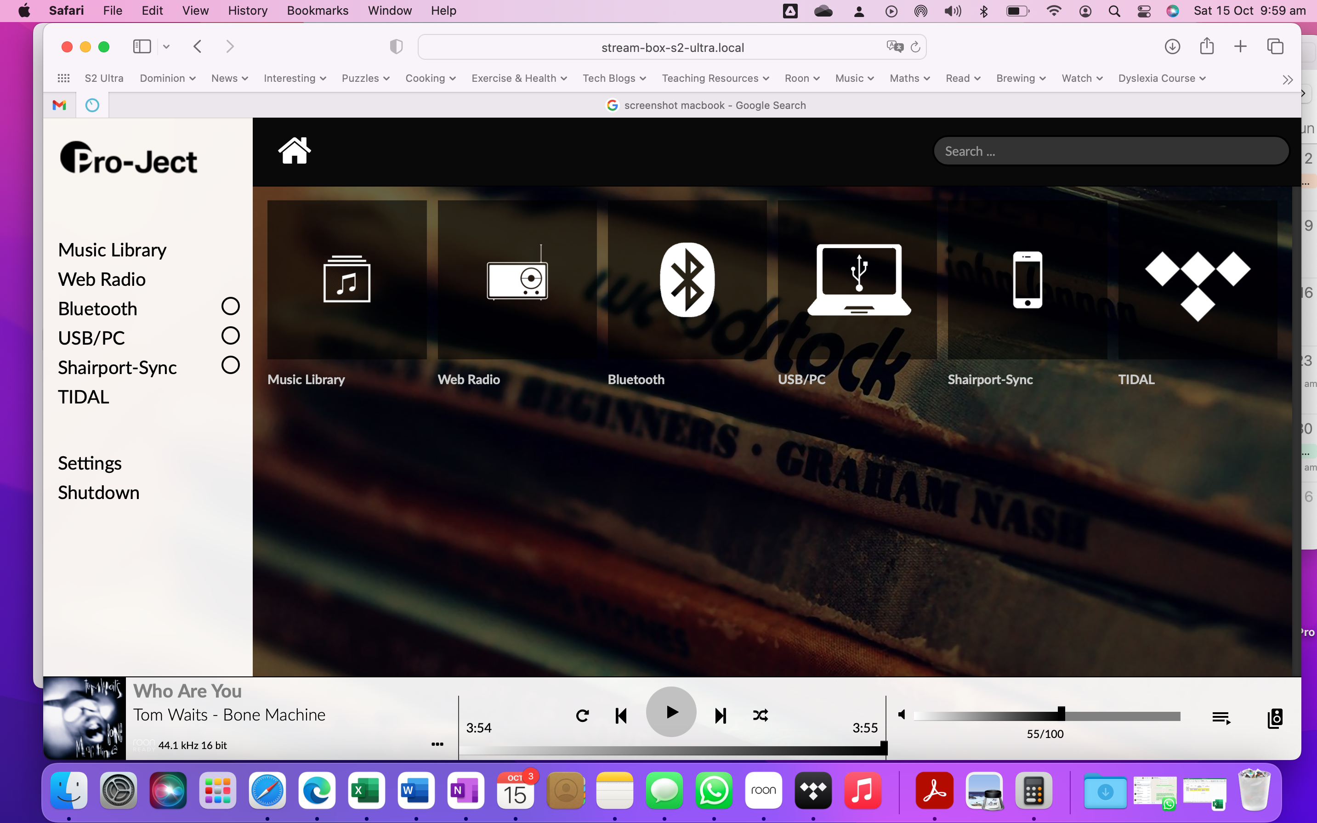1317x823 pixels.
Task: Expand the Roon bookmarks folder
Action: (802, 79)
